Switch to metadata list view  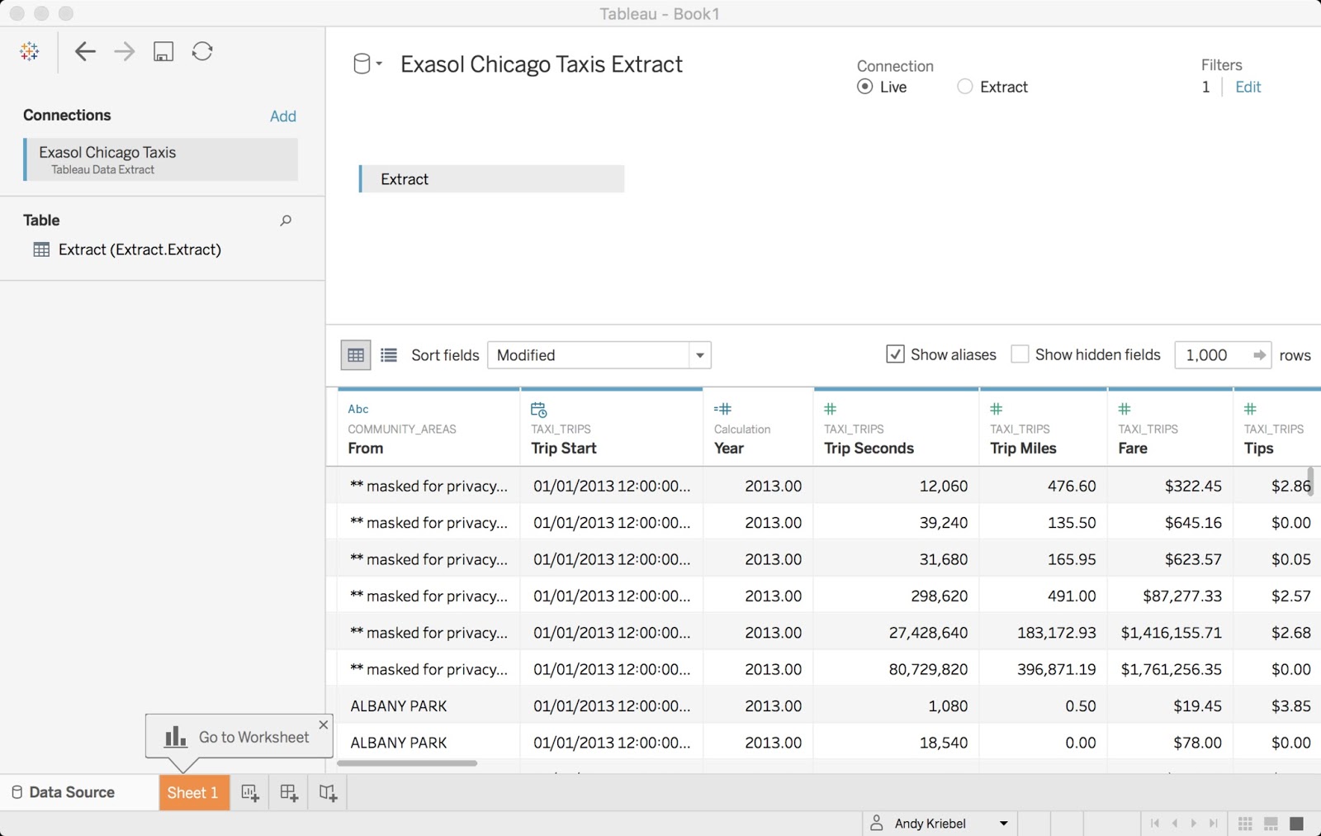(389, 355)
